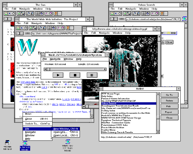Viewport: 193px width, 154px height.
Task: Follow the W3 Consortium link
Action: [x=28, y=82]
